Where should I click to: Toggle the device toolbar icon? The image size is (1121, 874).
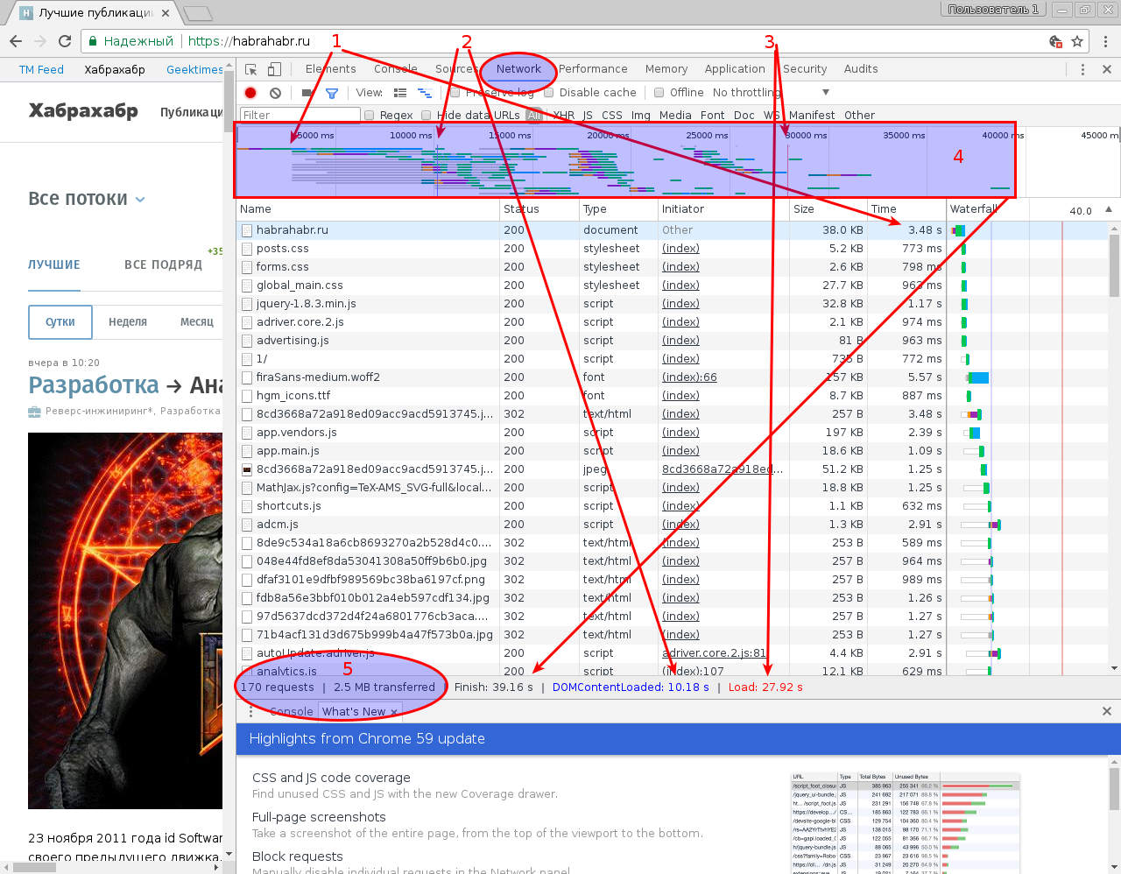click(274, 69)
